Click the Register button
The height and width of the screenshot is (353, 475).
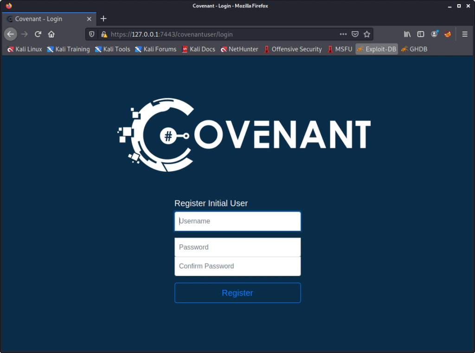click(x=237, y=293)
